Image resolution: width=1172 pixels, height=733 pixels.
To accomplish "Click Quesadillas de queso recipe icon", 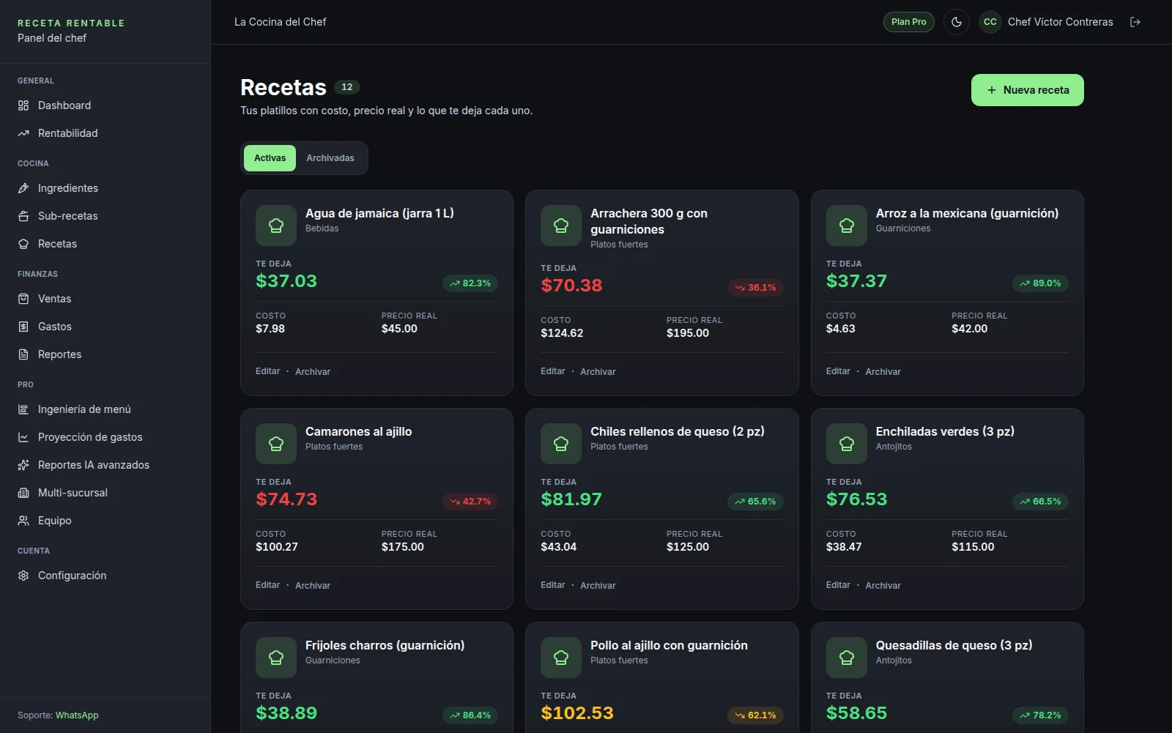I will coord(847,658).
